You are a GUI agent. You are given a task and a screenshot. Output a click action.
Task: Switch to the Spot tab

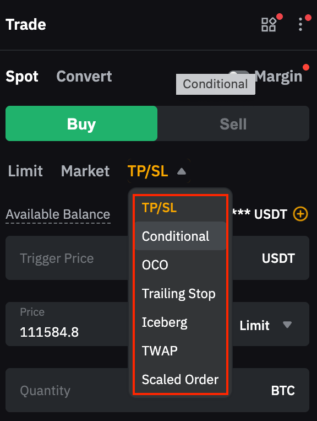point(22,76)
